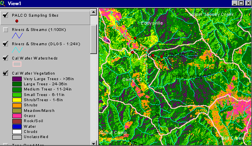The height and width of the screenshot is (146, 252).
Task: Click the cyan zigzag DLGS streams symbol
Action: pos(17,50)
